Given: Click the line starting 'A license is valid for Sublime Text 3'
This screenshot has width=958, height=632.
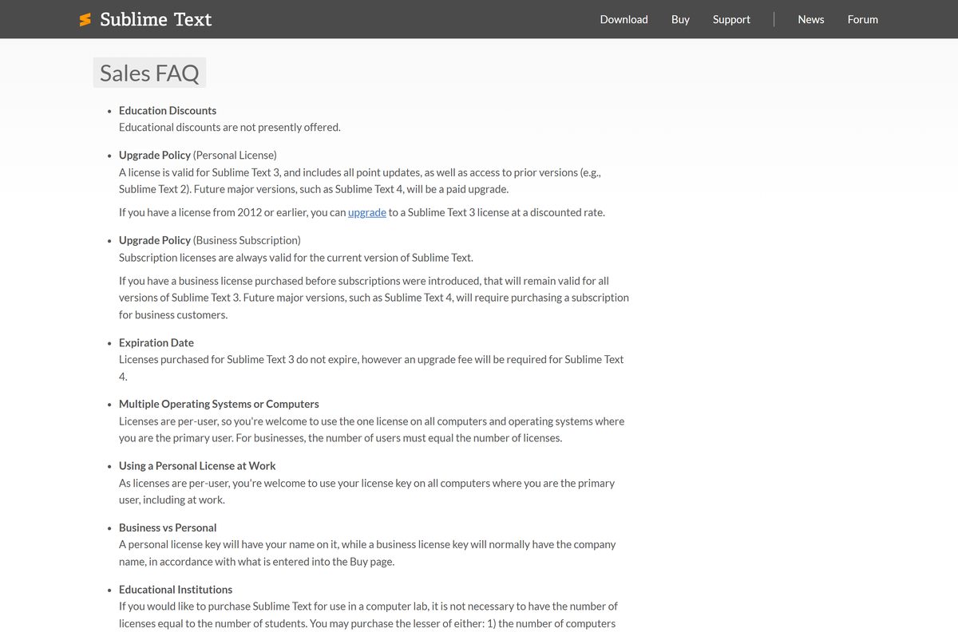Looking at the screenshot, I should click(x=360, y=172).
